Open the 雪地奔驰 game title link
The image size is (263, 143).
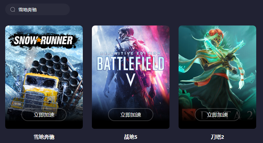[44, 137]
